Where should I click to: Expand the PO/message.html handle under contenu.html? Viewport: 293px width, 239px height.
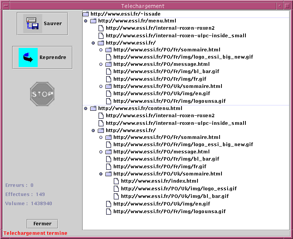(x=101, y=152)
